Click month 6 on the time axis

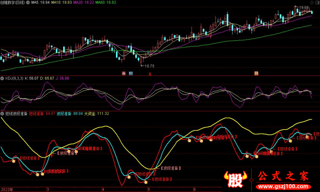(x=194, y=190)
